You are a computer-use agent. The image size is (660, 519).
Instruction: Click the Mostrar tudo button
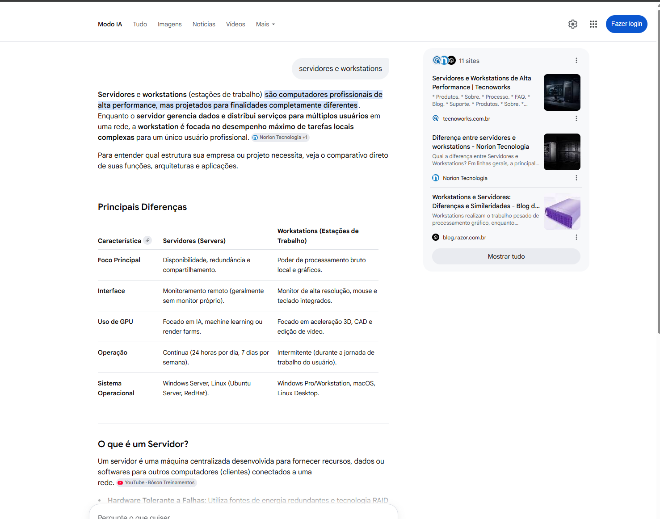506,256
